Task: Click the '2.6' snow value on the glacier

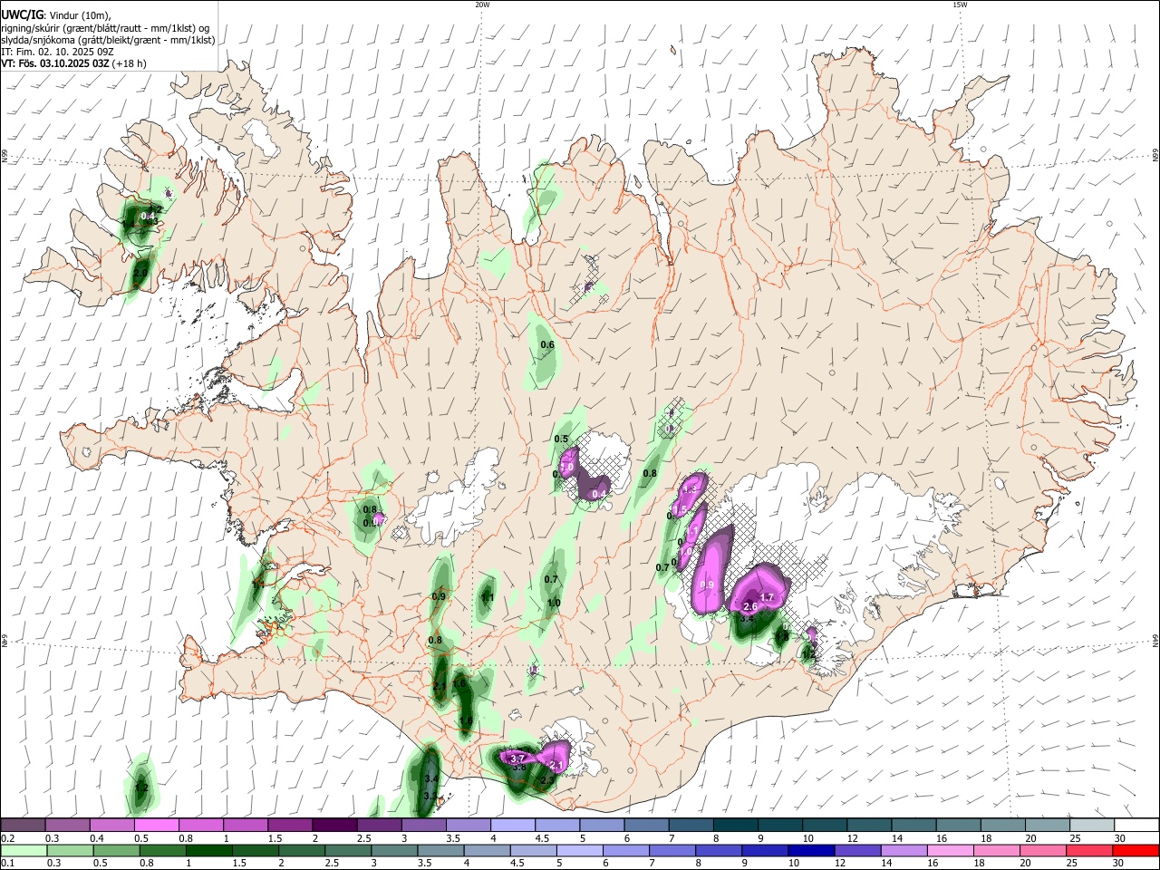Action: click(749, 606)
